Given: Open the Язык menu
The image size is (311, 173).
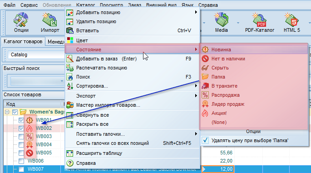Looking at the screenshot, I should tap(188, 5).
